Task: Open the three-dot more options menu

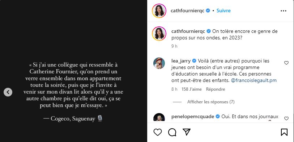Action: (284, 11)
